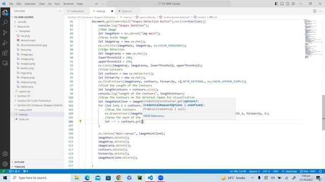Open the Remote Explorer view
The width and height of the screenshot is (325, 182).
(5, 63)
